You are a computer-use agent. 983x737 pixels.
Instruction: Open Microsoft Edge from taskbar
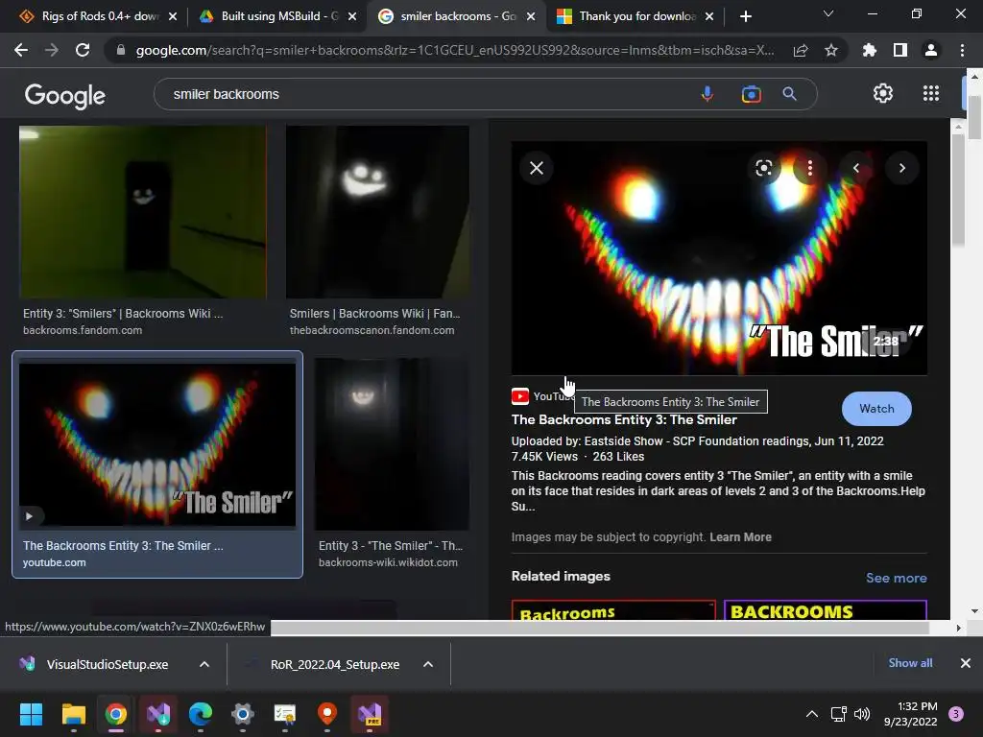coord(201,714)
